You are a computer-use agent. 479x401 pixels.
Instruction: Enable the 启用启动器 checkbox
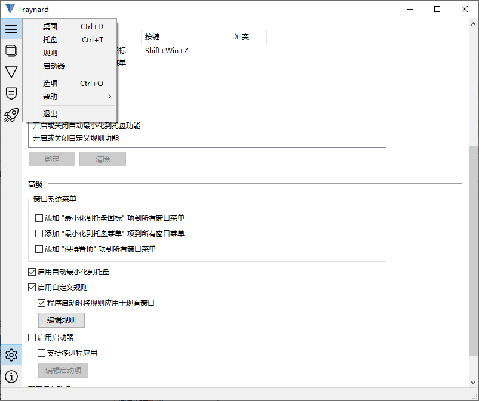point(32,337)
